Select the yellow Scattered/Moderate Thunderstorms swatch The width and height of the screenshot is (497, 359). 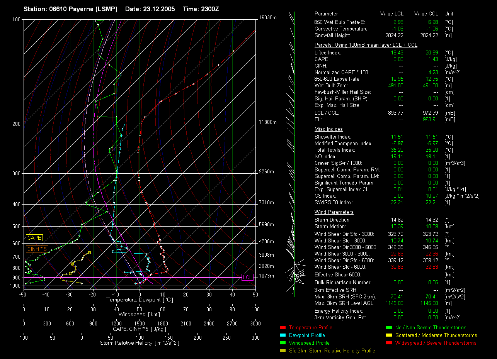click(388, 335)
